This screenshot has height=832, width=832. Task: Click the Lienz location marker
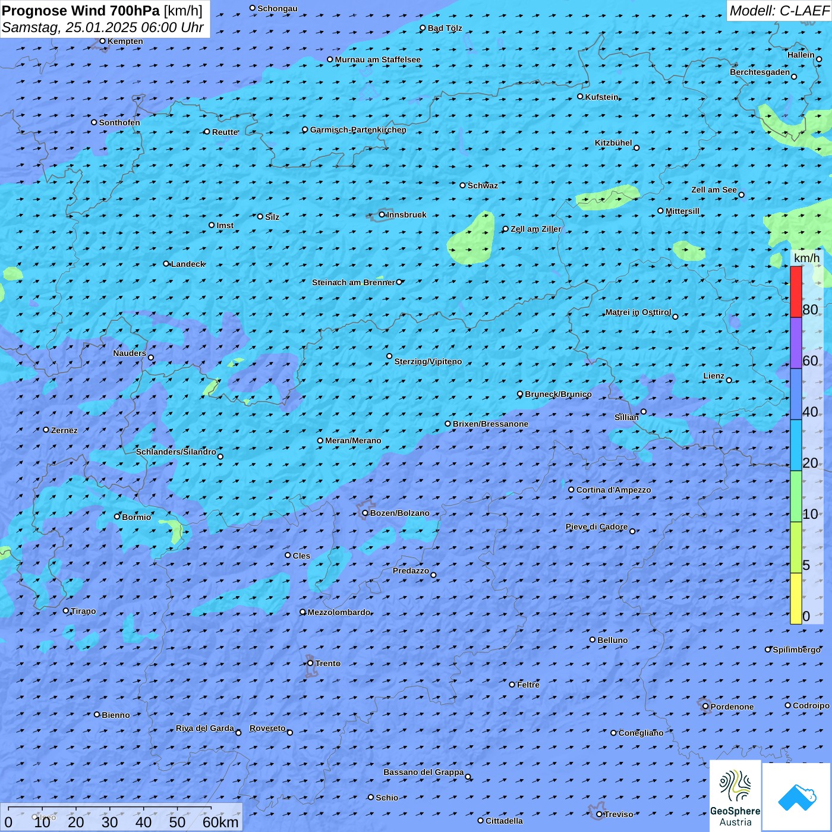click(x=729, y=380)
